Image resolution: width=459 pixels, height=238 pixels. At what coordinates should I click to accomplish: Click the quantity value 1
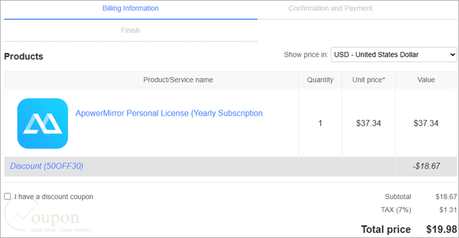coord(320,123)
